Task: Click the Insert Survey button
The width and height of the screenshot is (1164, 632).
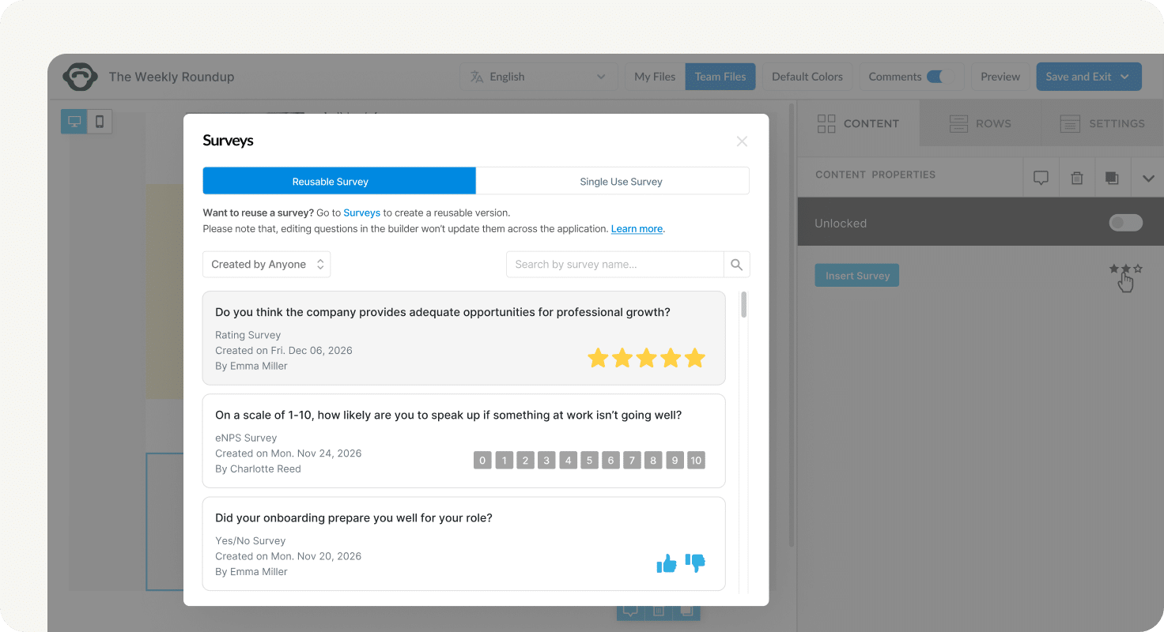Action: pos(856,275)
